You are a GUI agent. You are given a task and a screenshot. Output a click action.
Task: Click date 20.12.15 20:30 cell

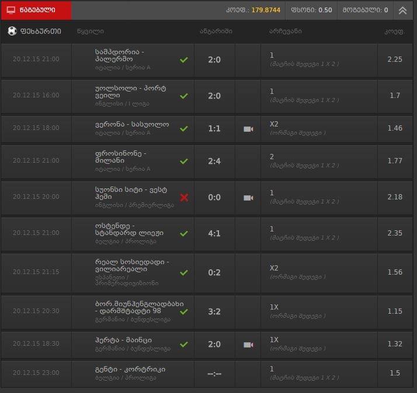(36, 311)
